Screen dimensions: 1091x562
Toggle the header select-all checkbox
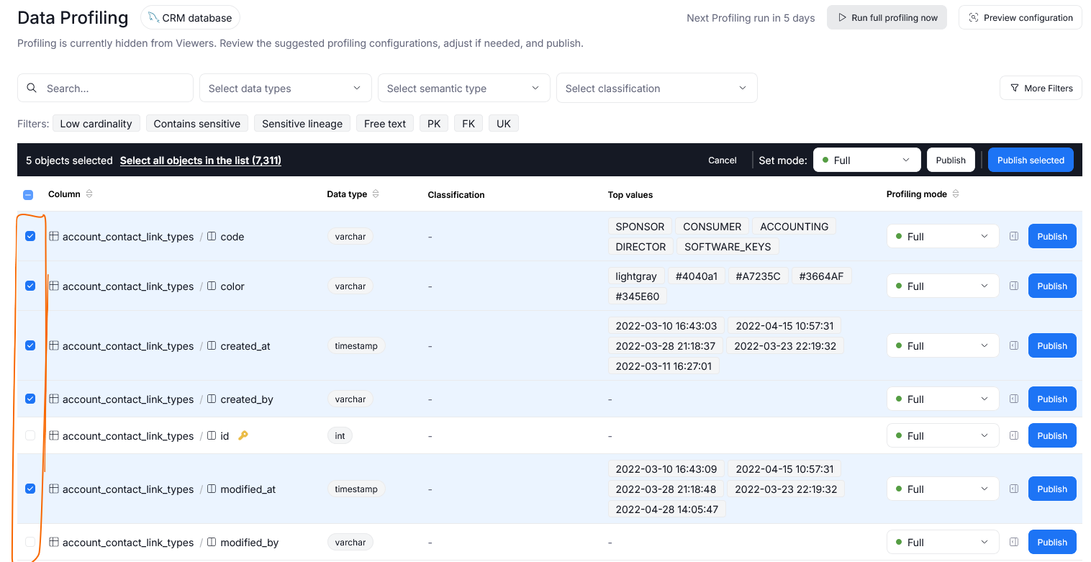tap(28, 194)
